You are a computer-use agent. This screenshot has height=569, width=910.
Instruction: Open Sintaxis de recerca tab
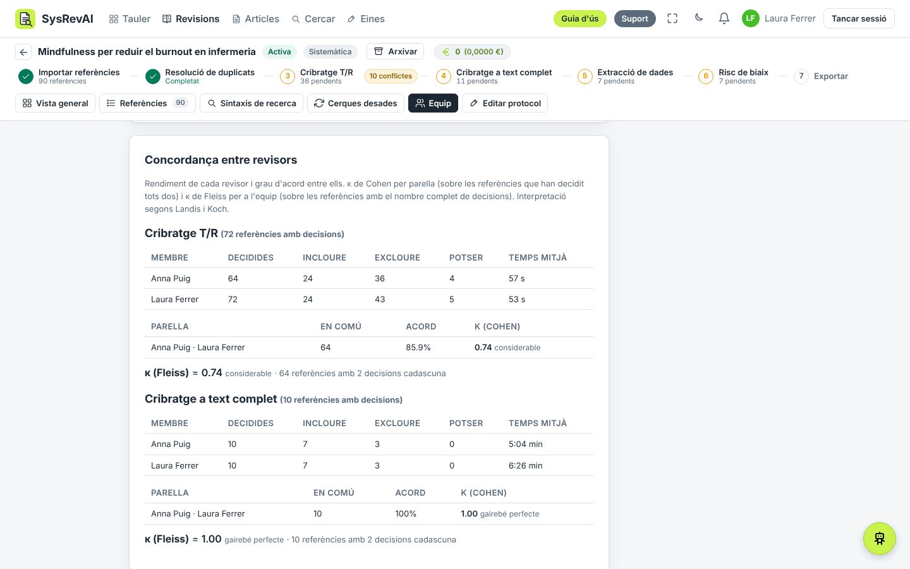252,103
